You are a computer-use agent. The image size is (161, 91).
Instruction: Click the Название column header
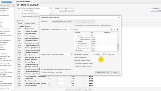coord(82,33)
